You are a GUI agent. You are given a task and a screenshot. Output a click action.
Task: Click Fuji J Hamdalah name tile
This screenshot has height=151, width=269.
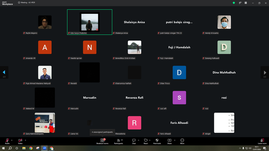coord(179,47)
